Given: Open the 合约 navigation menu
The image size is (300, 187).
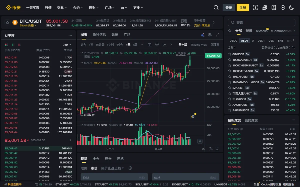Looking at the screenshot, I should pos(78,8).
